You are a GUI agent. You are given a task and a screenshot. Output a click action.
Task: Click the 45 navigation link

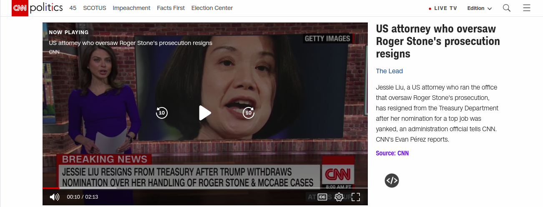tap(73, 8)
